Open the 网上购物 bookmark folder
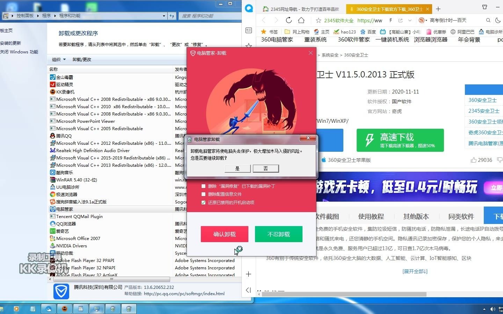503x314 pixels. tap(297, 32)
